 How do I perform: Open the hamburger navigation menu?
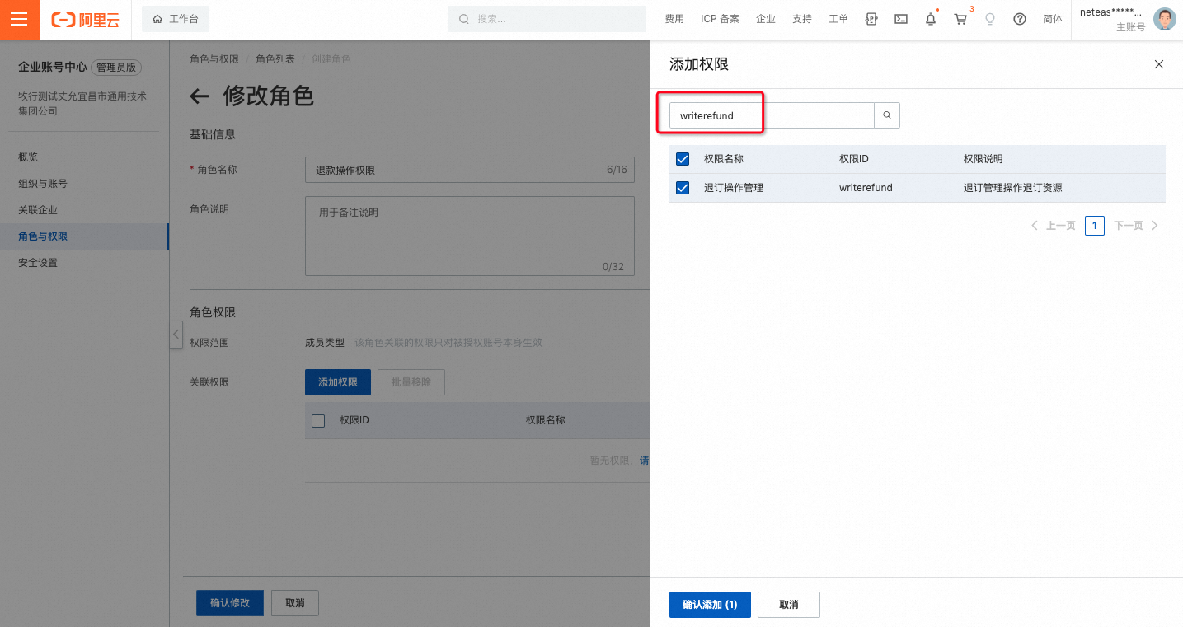[x=19, y=19]
